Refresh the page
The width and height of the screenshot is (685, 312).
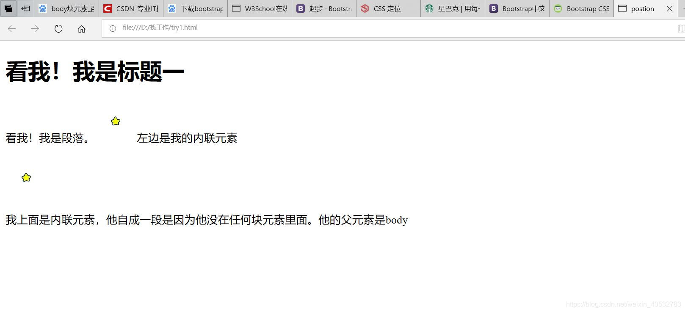click(x=58, y=28)
